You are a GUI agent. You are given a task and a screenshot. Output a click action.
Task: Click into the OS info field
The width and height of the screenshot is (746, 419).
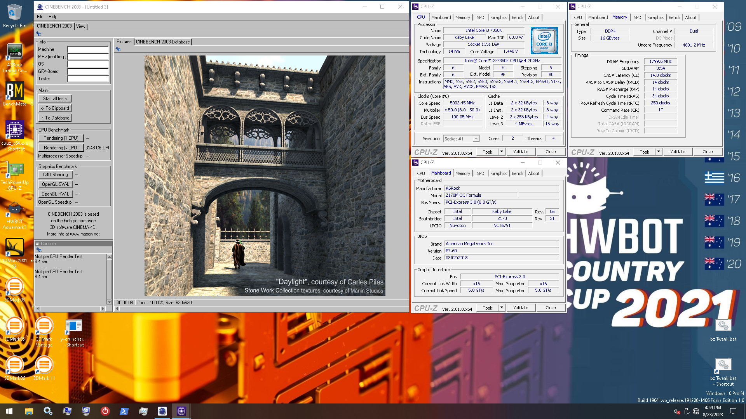pyautogui.click(x=88, y=64)
